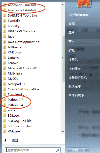Expand the Microsoft Office 2013 group
100x153 pixels.
point(31,68)
